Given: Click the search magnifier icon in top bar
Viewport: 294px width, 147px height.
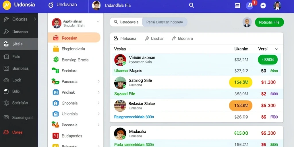Looking at the screenshot, I should pyautogui.click(x=192, y=5).
